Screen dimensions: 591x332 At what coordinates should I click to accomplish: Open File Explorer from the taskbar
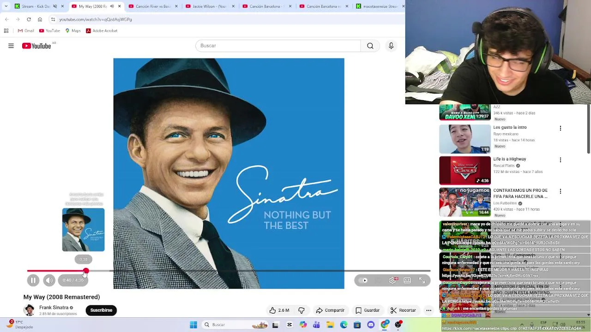[330, 325]
